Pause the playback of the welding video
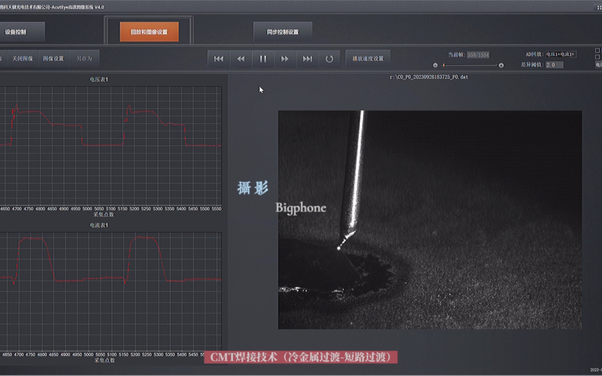The image size is (602, 376). (x=263, y=58)
